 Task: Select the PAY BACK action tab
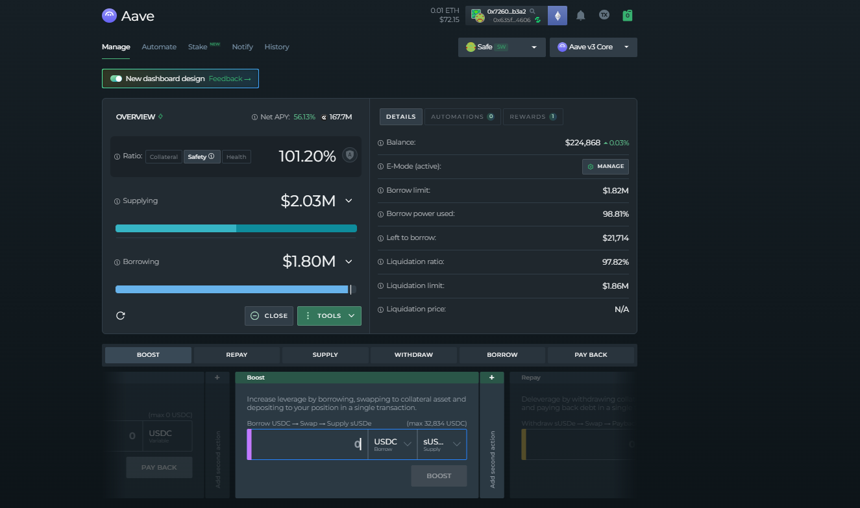point(591,355)
